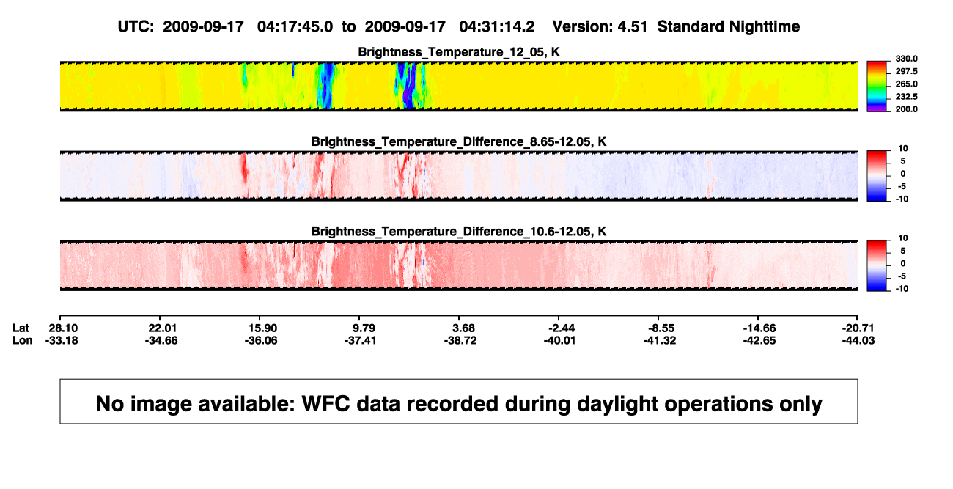Click latitude value 3.68

[463, 328]
